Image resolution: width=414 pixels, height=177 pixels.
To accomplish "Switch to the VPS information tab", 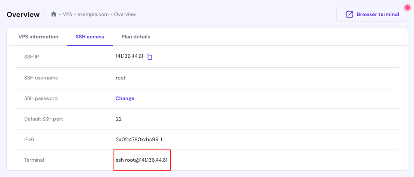I will 38,37.
